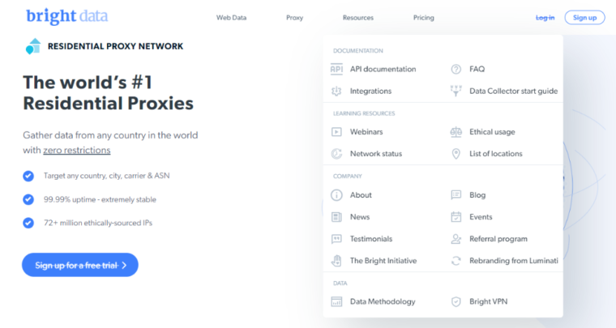This screenshot has height=328, width=616.
Task: Open the News link
Action: (x=360, y=217)
